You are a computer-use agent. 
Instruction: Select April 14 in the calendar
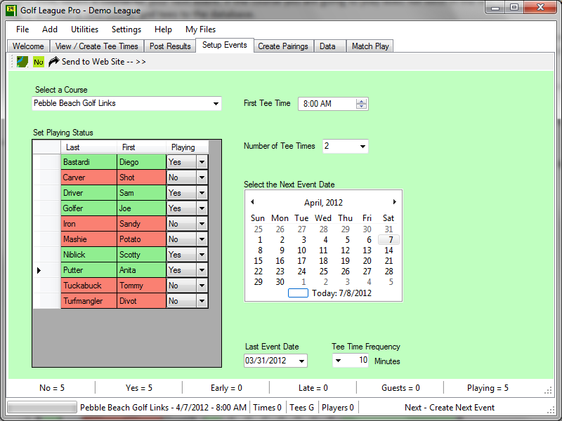click(389, 250)
